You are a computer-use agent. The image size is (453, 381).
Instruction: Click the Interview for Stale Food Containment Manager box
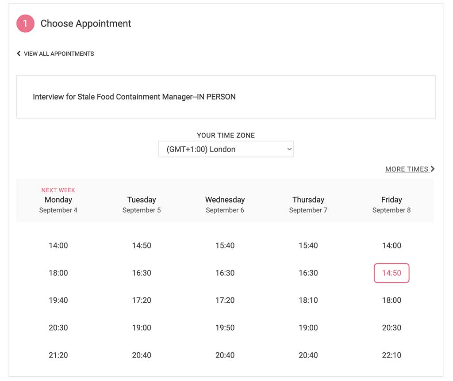[x=226, y=97]
